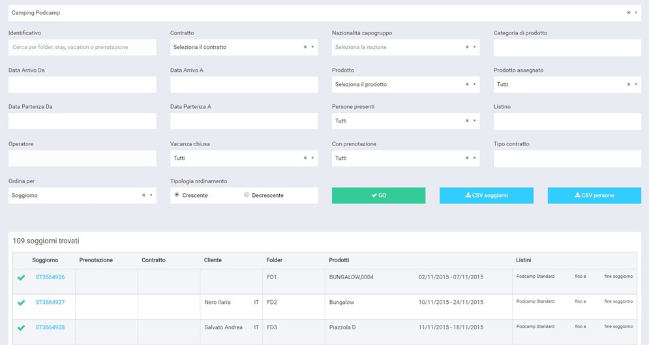Export the CSV persone file
649x345 pixels.
point(594,196)
